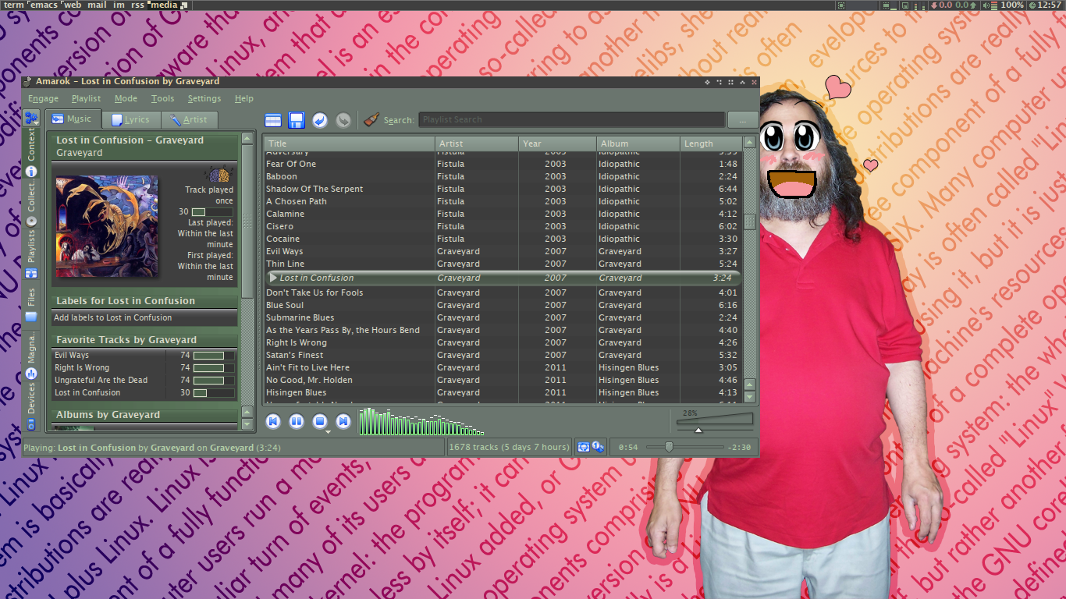Click the clock in the top panel

point(1045,5)
